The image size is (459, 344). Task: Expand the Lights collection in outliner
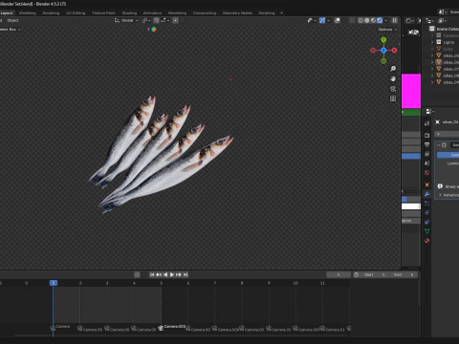coord(432,42)
